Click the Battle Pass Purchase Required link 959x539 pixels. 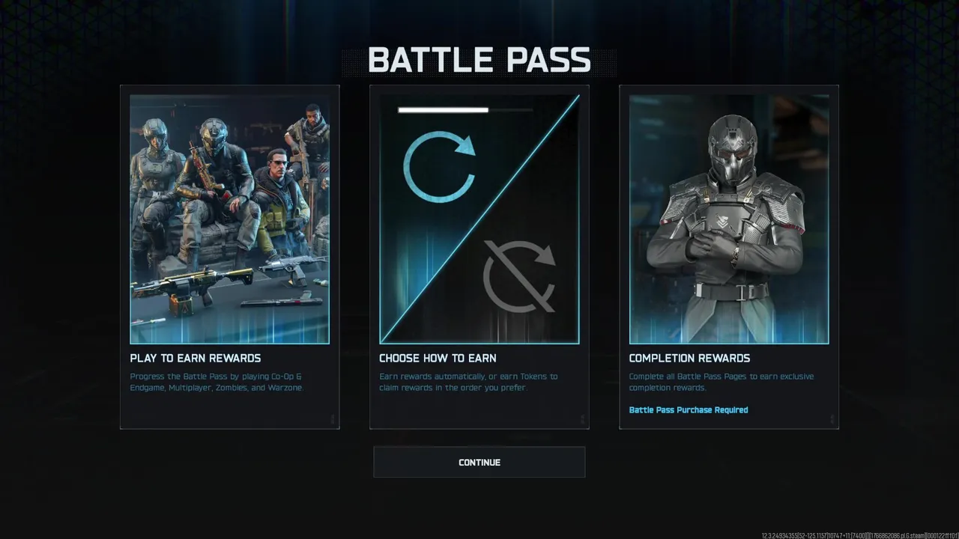689,409
